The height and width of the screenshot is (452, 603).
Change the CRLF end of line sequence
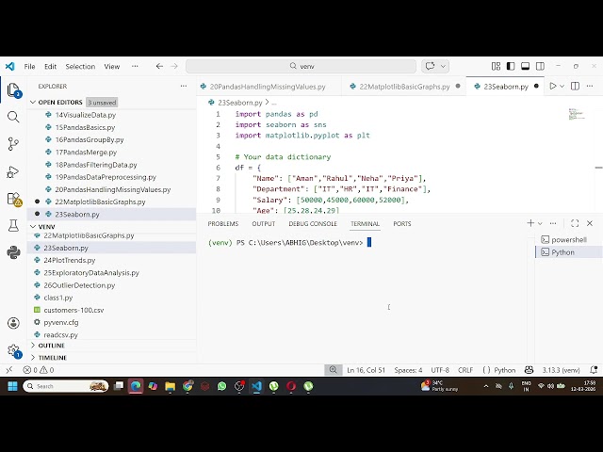tap(465, 370)
